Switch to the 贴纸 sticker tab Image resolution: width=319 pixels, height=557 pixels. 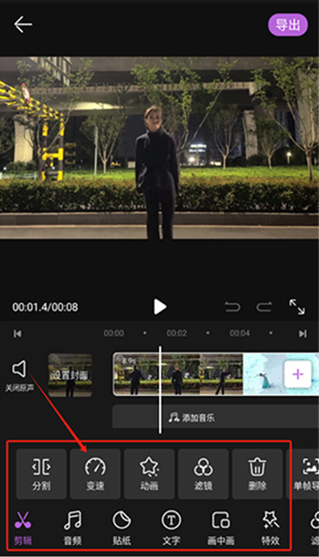coord(122,528)
